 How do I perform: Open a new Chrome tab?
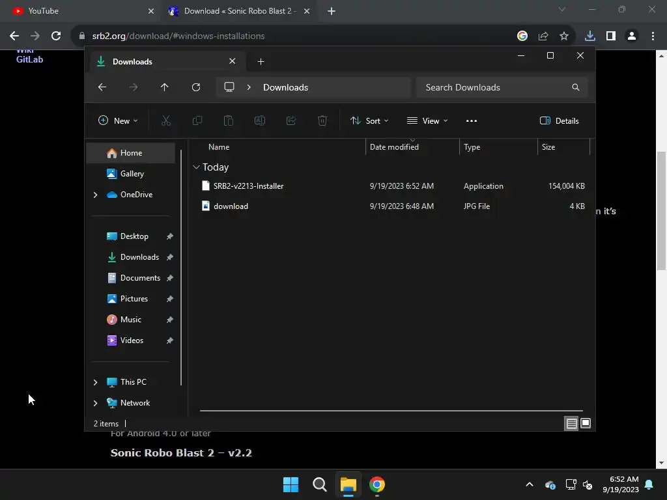(332, 11)
